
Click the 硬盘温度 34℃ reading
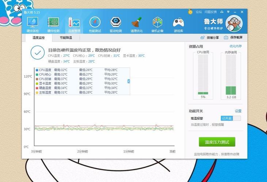point(59,62)
